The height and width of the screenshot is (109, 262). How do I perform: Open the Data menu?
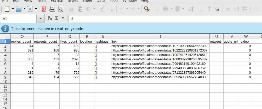tap(101, 1)
